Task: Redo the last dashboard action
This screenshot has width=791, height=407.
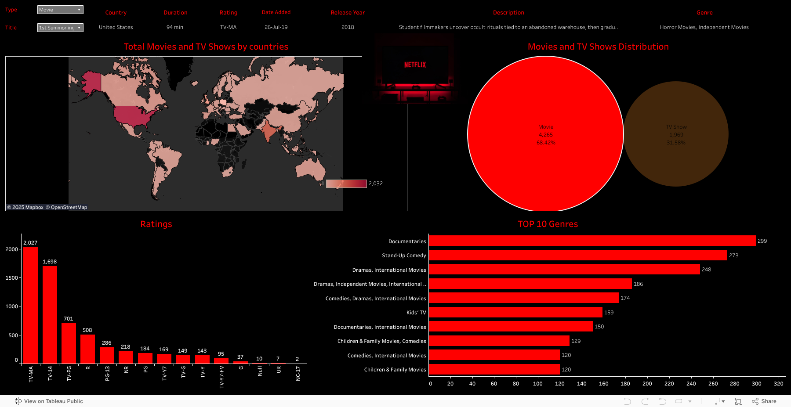Action: pyautogui.click(x=645, y=401)
